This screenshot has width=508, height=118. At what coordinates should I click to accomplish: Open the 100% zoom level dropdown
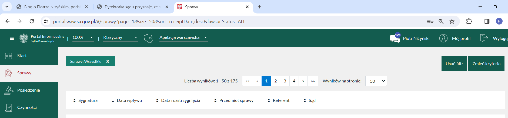[83, 37]
